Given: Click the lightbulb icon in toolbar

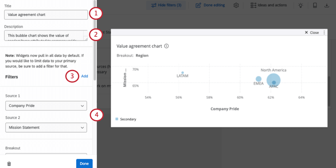Looking at the screenshot, I should pyautogui.click(x=301, y=6).
